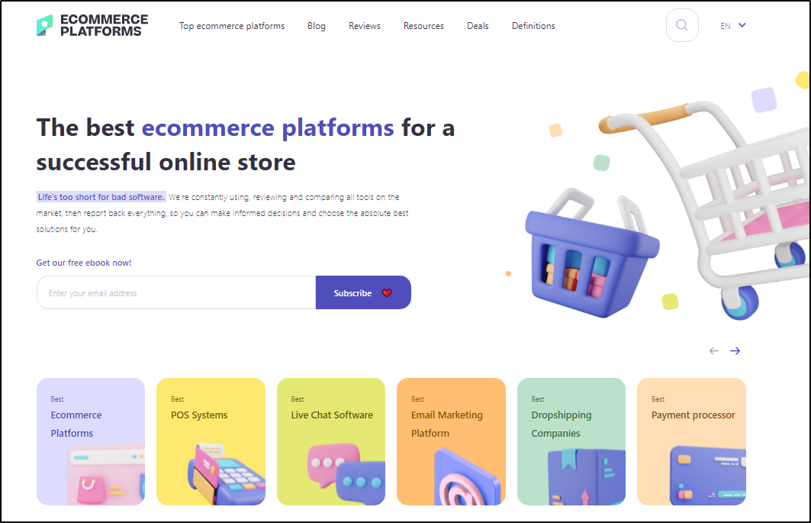
Task: Open the Blog menu item
Action: 317,26
